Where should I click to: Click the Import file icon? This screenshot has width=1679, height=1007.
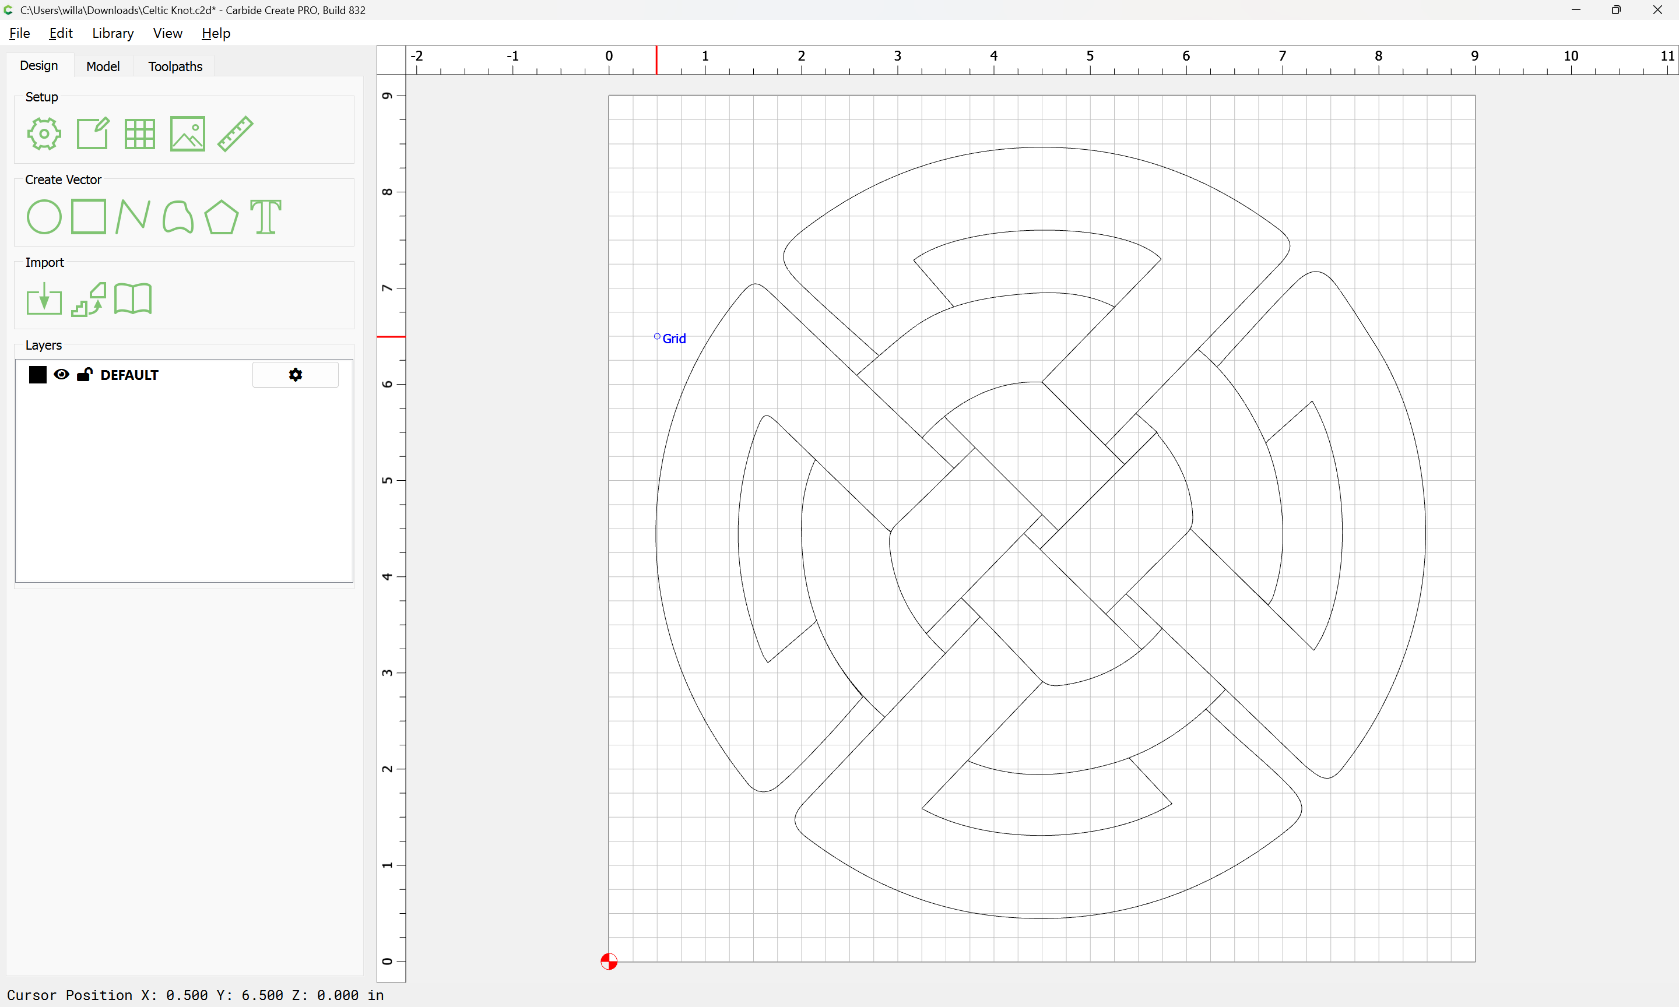click(x=44, y=300)
